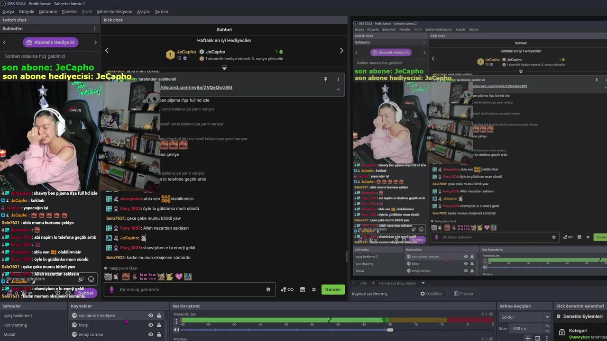Click the purple Sohbet button

[86, 293]
